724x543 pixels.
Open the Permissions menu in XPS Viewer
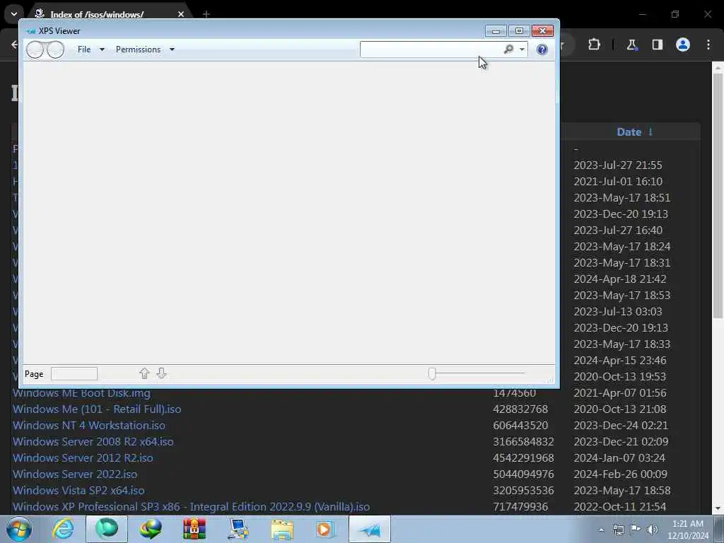[138, 49]
